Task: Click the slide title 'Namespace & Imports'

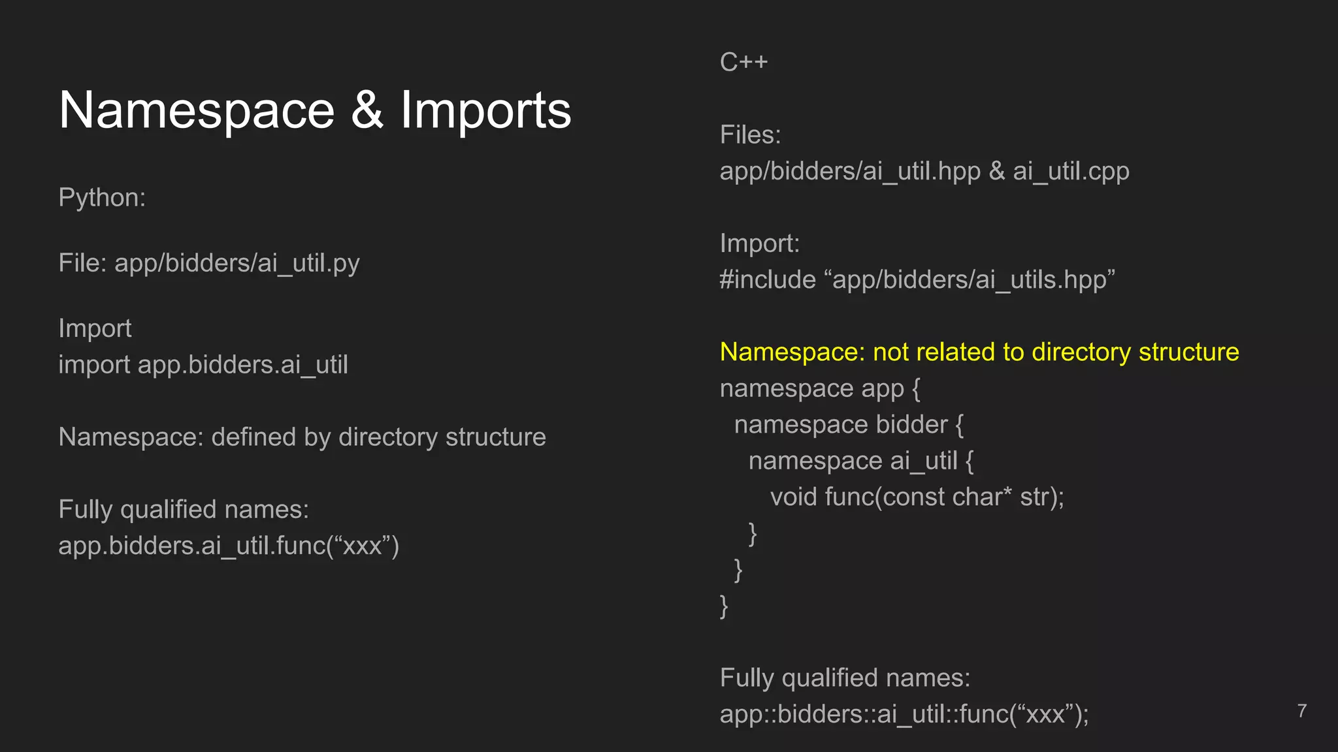Action: tap(315, 111)
